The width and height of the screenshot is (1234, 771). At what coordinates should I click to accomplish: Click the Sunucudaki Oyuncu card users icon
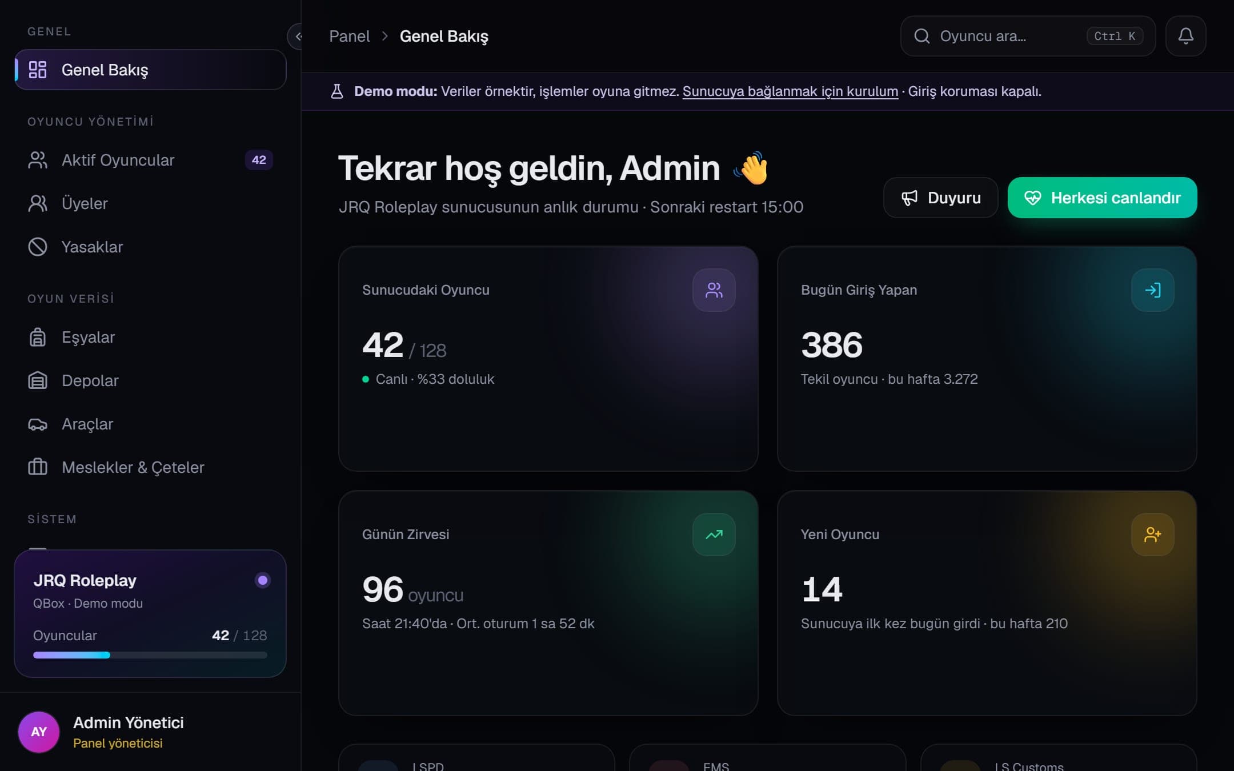[714, 290]
